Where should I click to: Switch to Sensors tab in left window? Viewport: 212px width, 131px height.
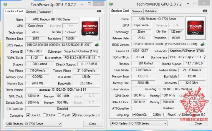coord(31,12)
